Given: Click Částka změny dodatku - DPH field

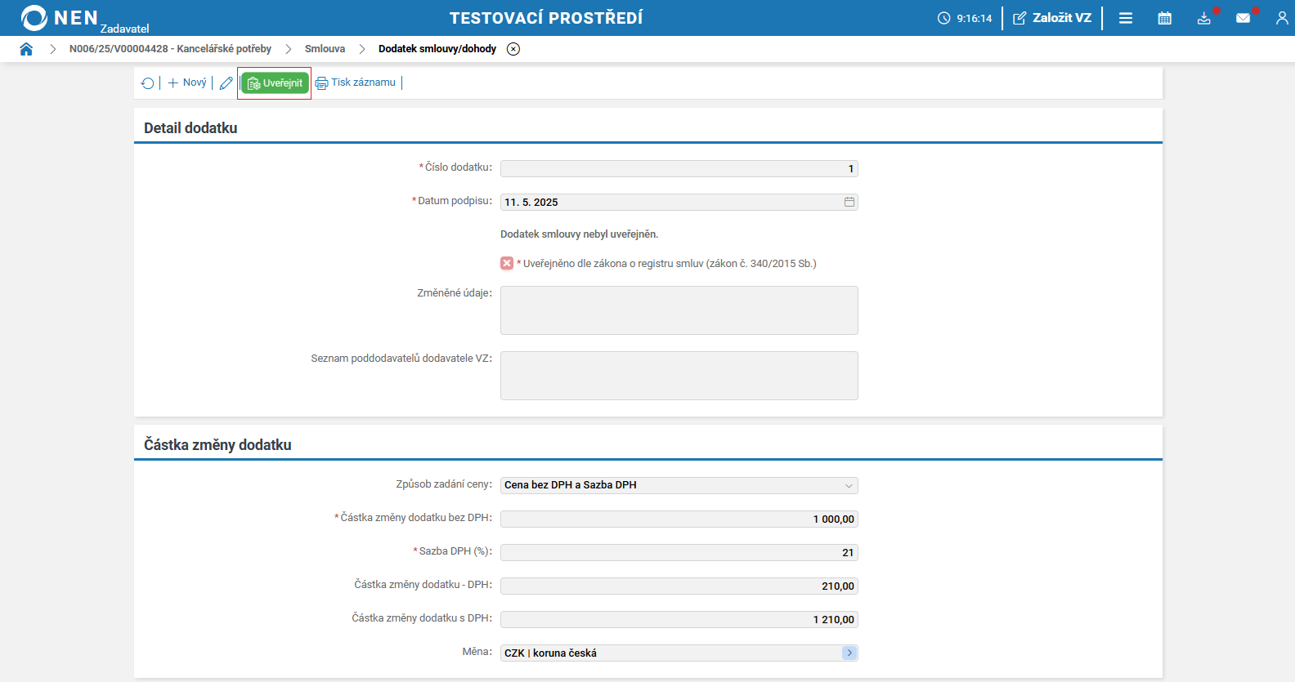Looking at the screenshot, I should 679,586.
